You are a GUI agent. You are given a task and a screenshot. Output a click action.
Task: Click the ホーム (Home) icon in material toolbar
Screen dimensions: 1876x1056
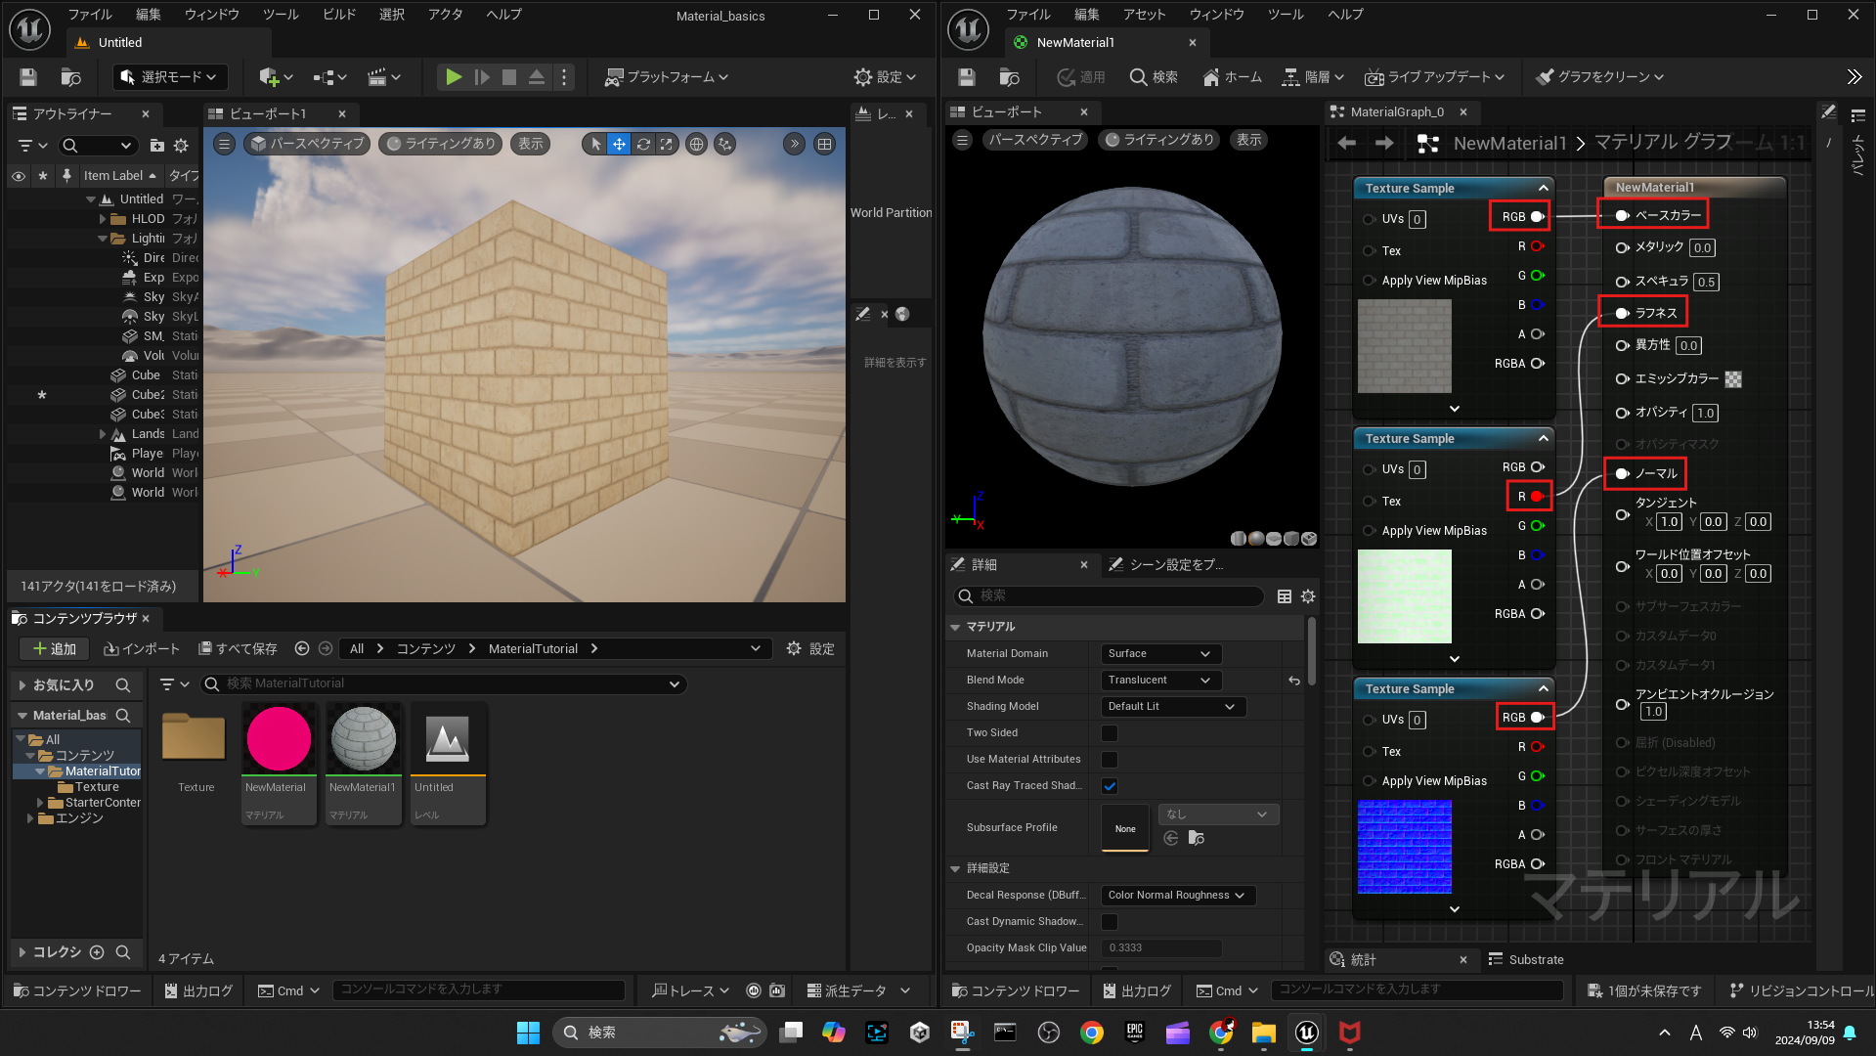click(1232, 77)
